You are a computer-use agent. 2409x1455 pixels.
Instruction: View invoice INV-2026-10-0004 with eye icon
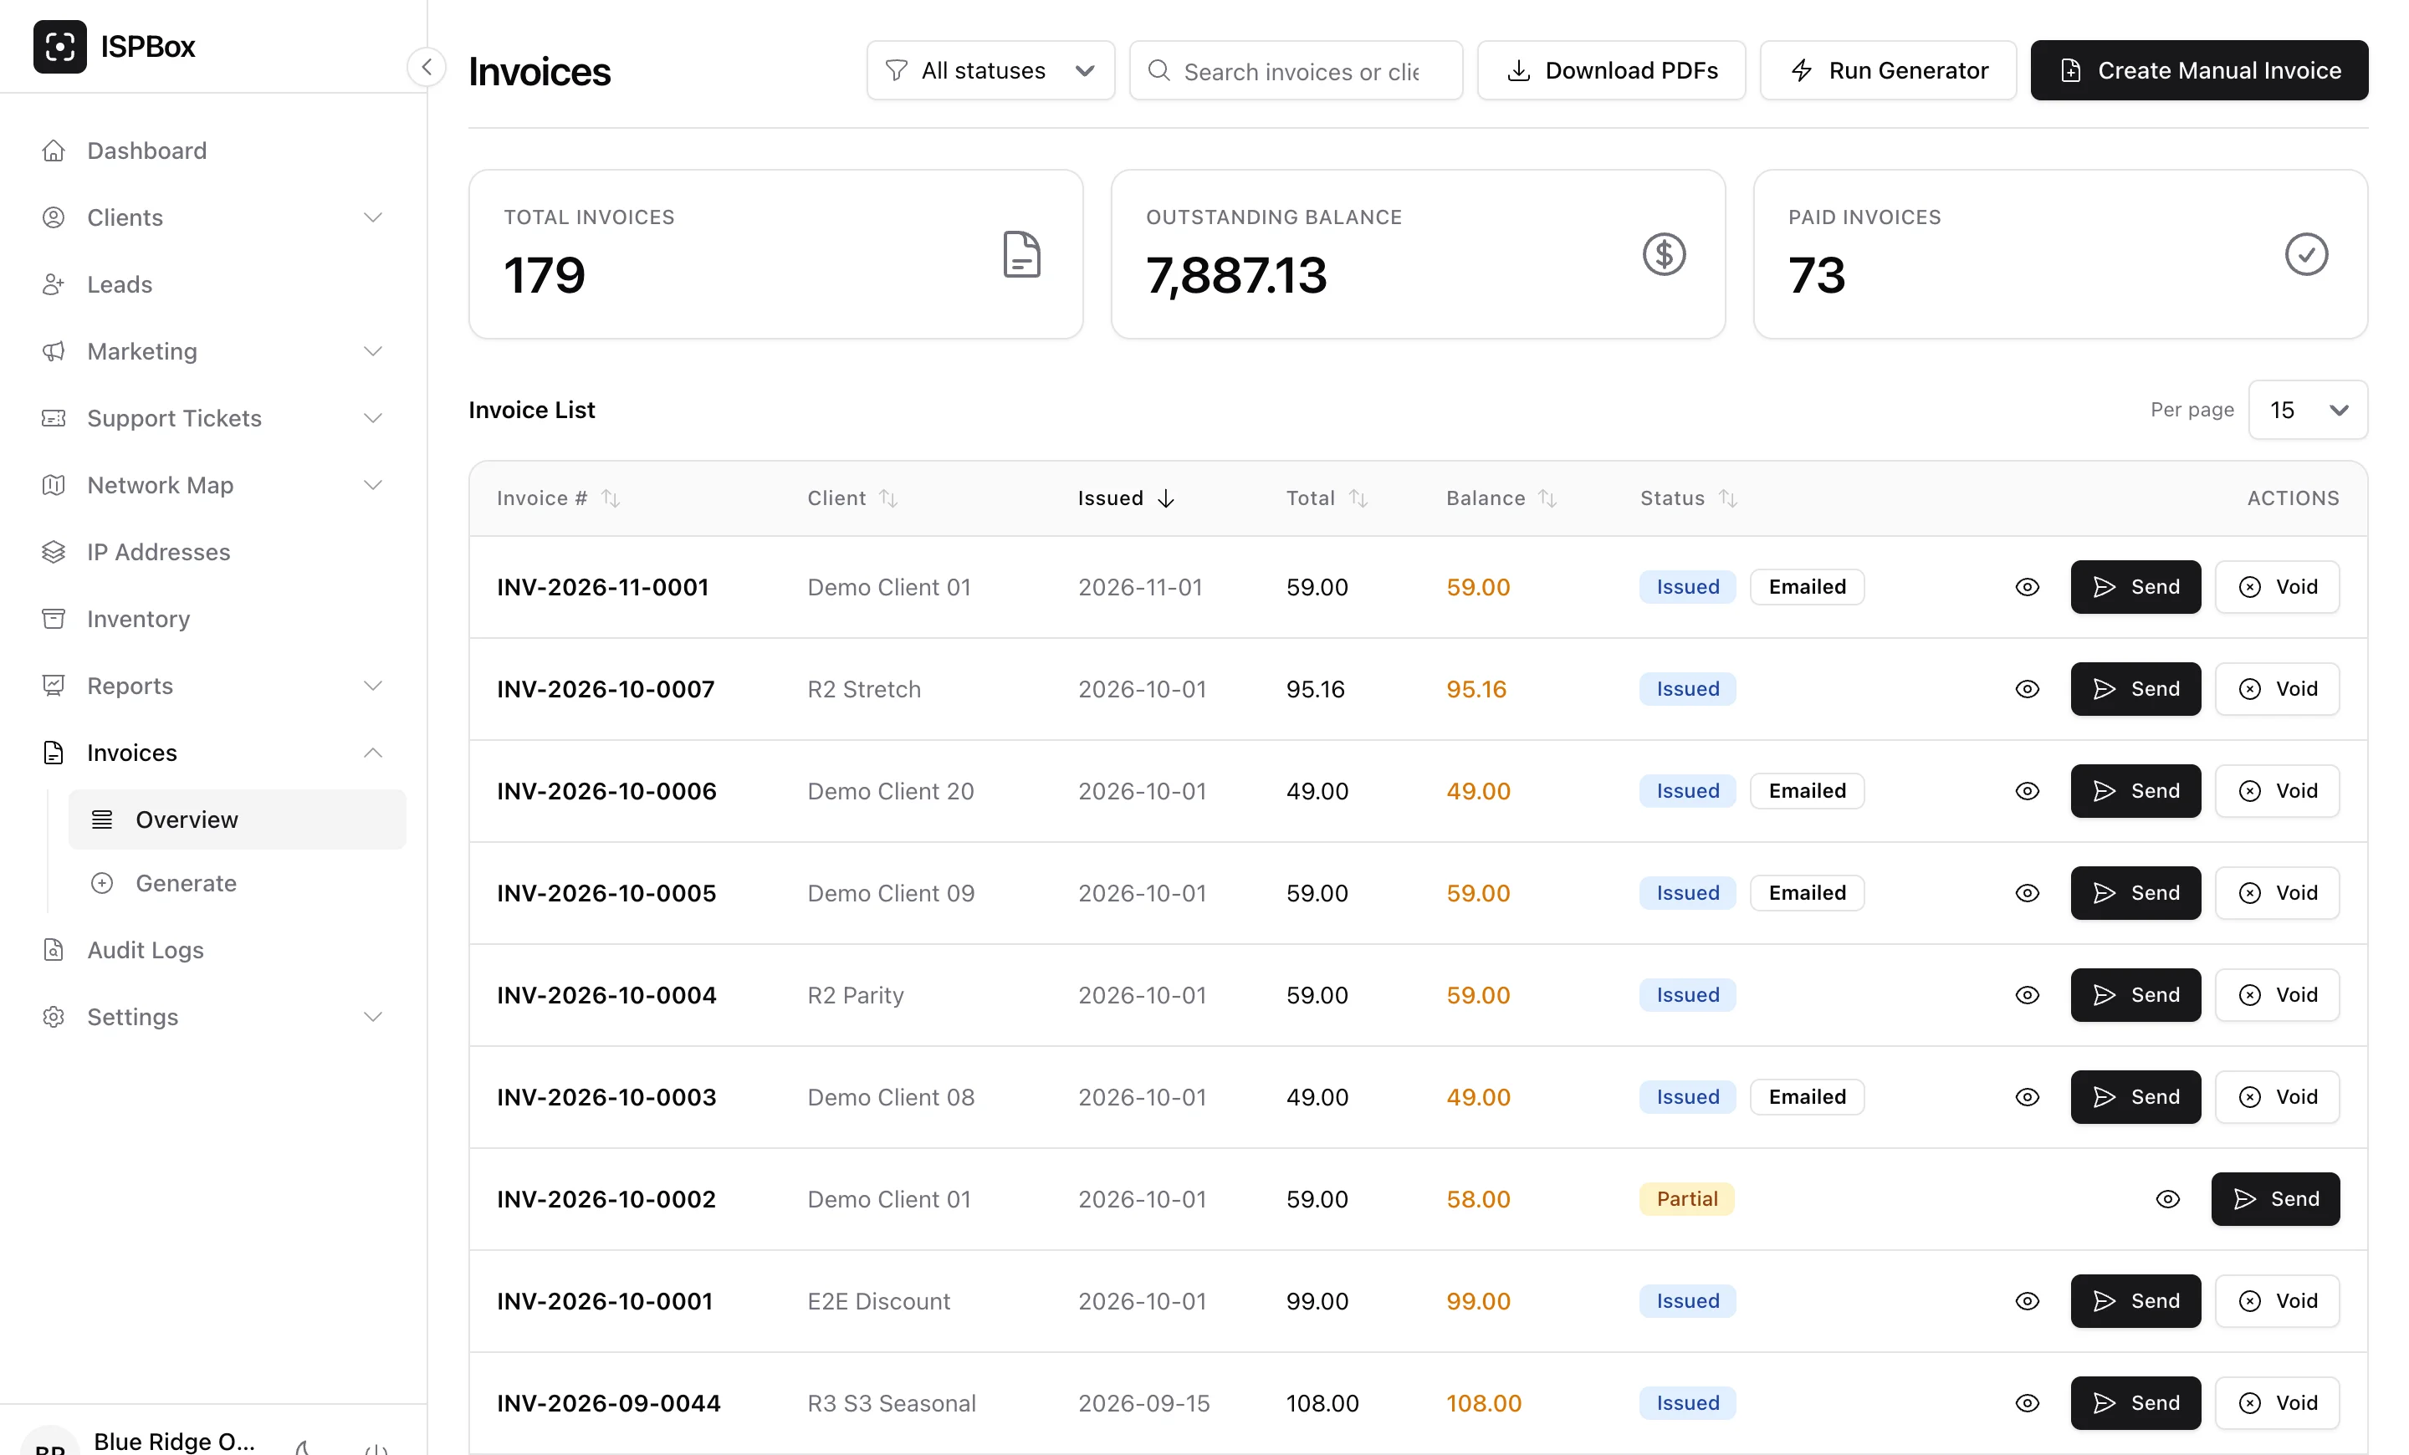pyautogui.click(x=2027, y=995)
